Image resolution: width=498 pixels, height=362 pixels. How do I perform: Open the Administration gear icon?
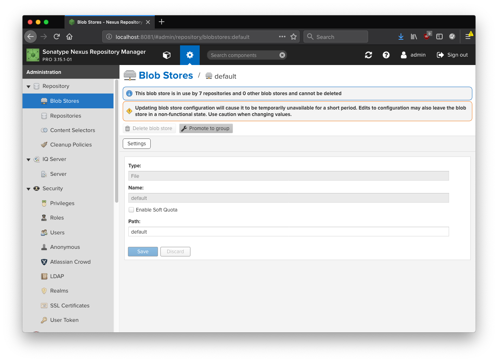pos(190,55)
